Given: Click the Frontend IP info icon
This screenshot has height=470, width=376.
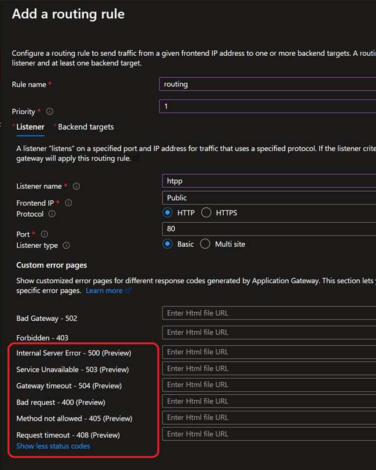Looking at the screenshot, I should 68,203.
